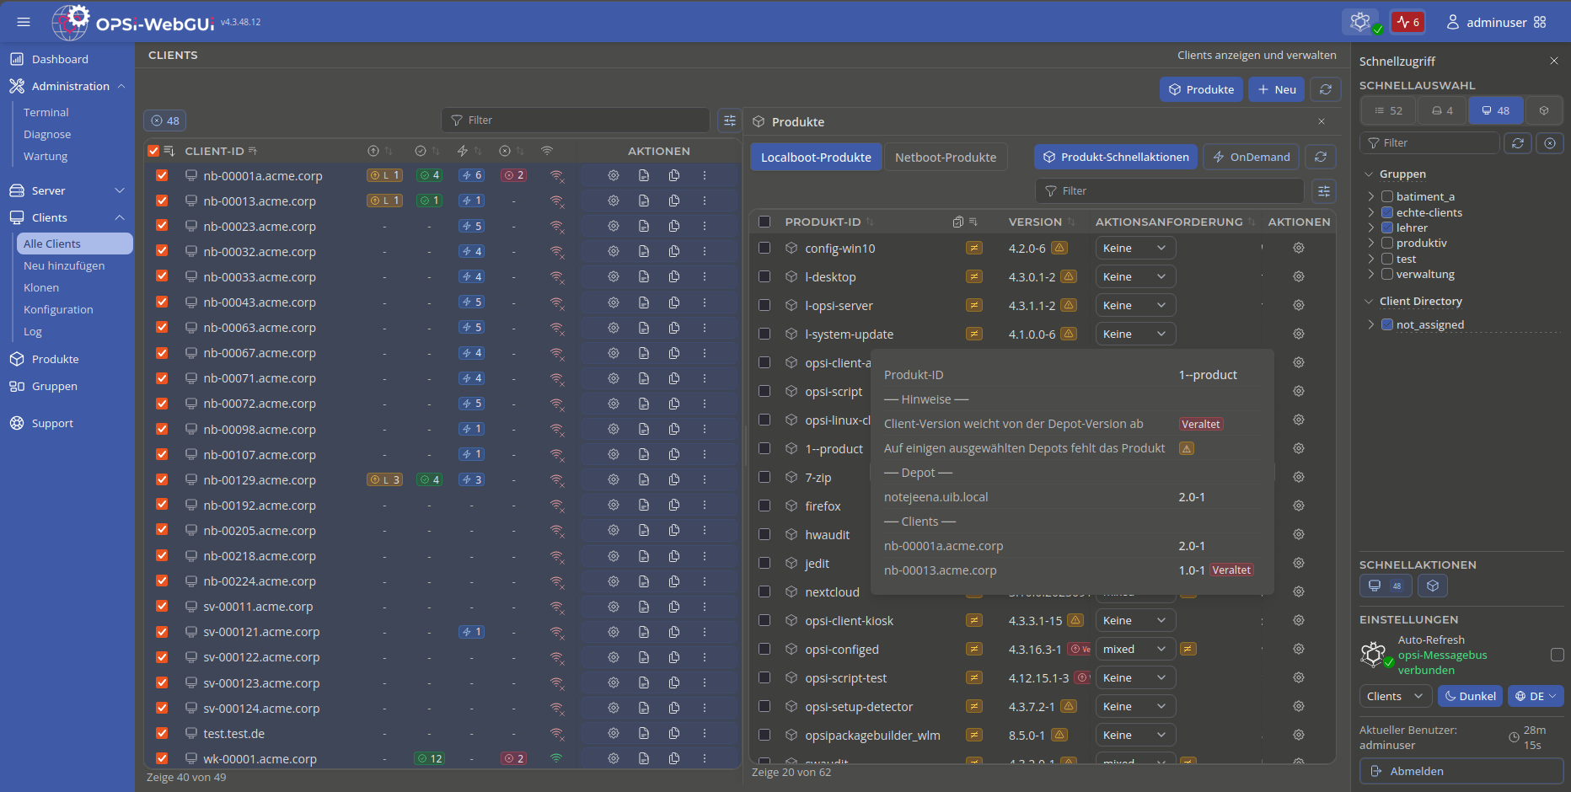
Task: Focus the Schnellauswahl Filter field
Action: [x=1429, y=143]
